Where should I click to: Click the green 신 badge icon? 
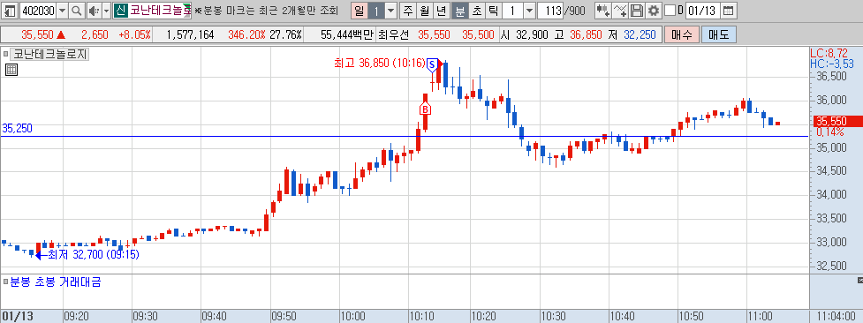click(120, 11)
